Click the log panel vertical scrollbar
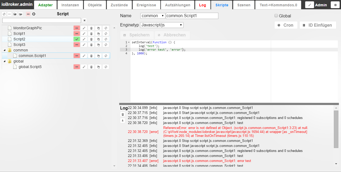The image size is (341, 172). 336,129
